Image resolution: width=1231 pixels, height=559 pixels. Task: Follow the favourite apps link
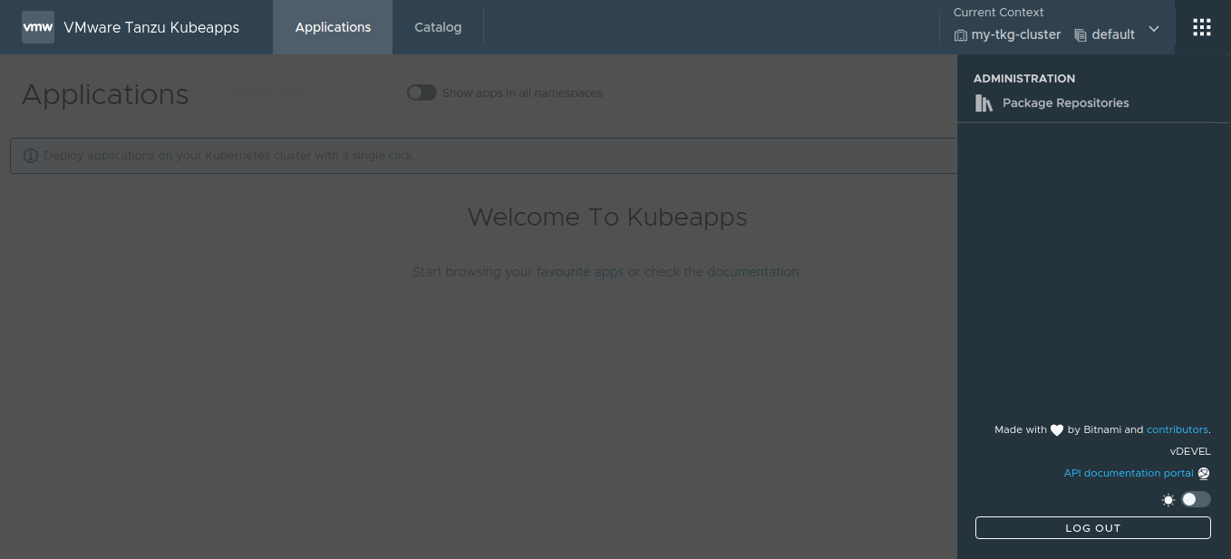(x=579, y=272)
